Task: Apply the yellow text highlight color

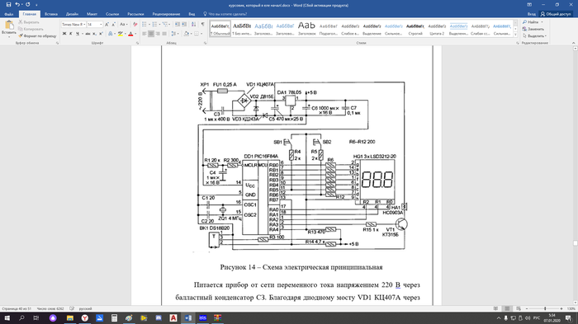Action: pos(121,34)
